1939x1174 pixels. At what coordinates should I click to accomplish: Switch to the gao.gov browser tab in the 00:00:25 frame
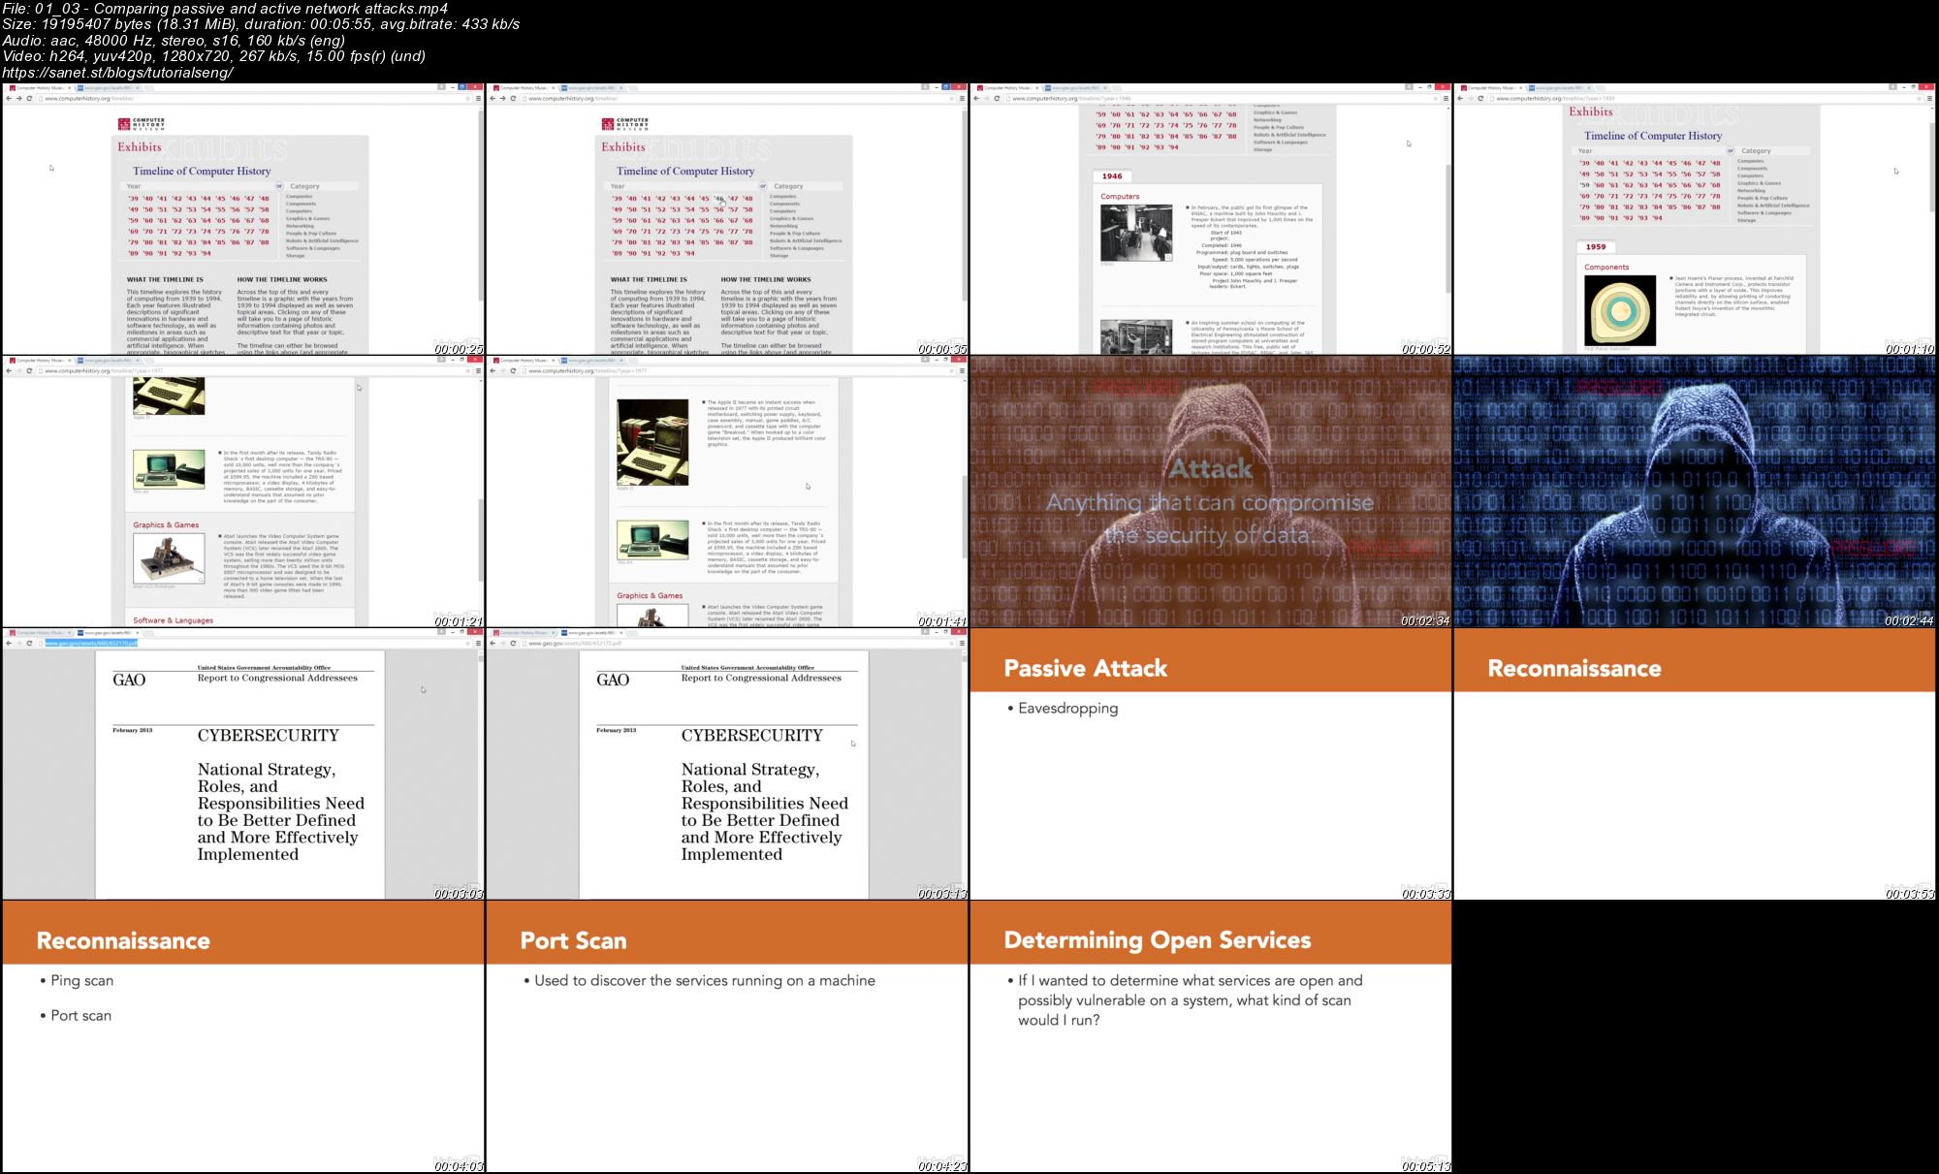106,88
